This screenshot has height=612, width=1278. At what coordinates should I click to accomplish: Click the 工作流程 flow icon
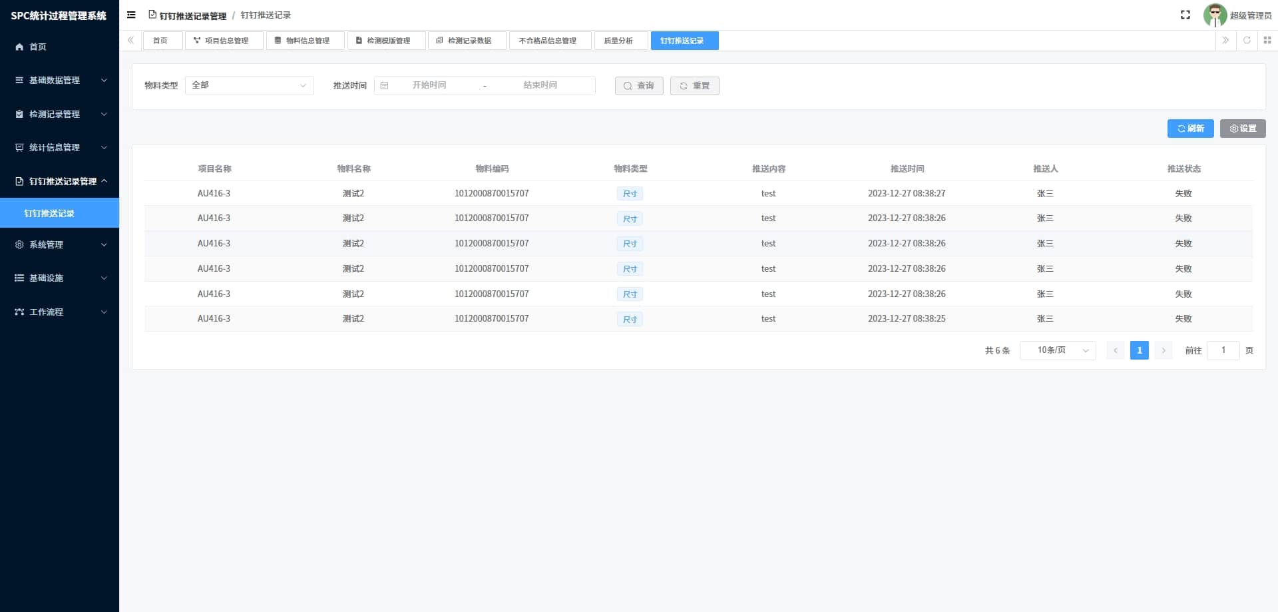[x=19, y=312]
